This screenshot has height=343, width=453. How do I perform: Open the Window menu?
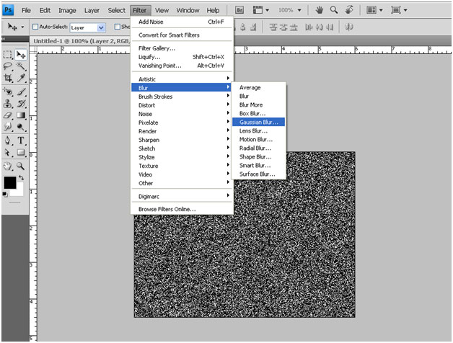pyautogui.click(x=188, y=10)
